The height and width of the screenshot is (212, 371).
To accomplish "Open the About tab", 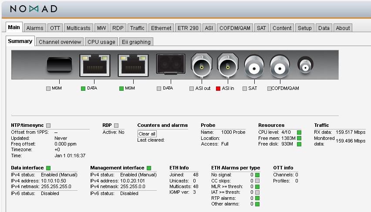I will (343, 28).
